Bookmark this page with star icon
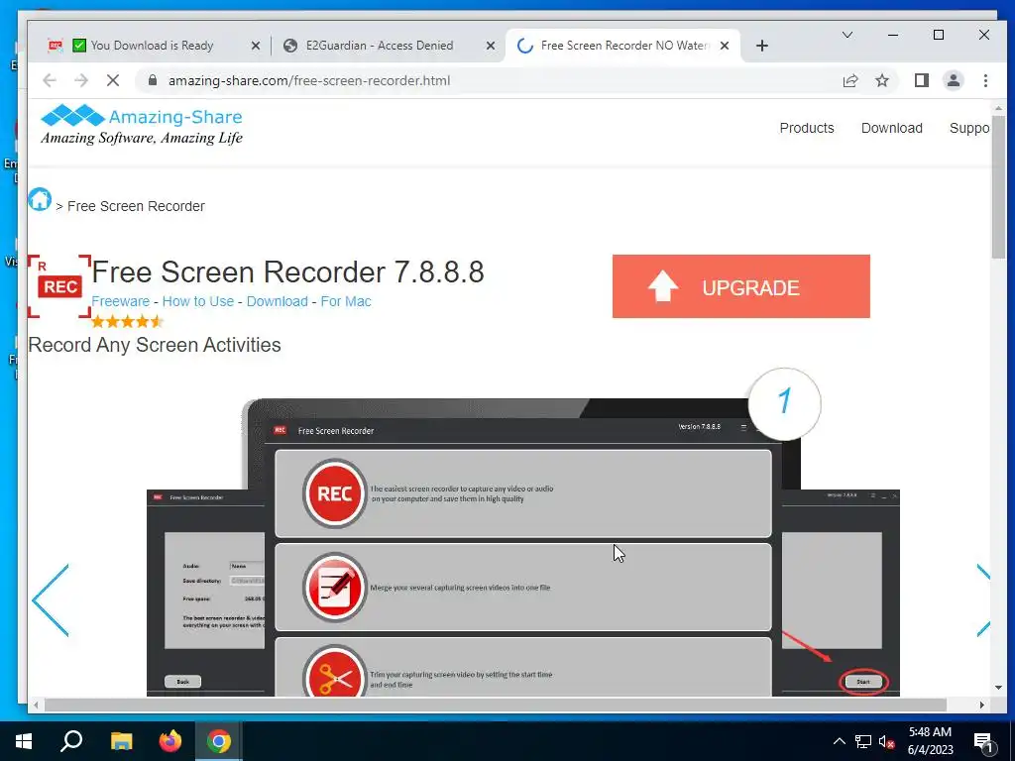 pyautogui.click(x=881, y=80)
